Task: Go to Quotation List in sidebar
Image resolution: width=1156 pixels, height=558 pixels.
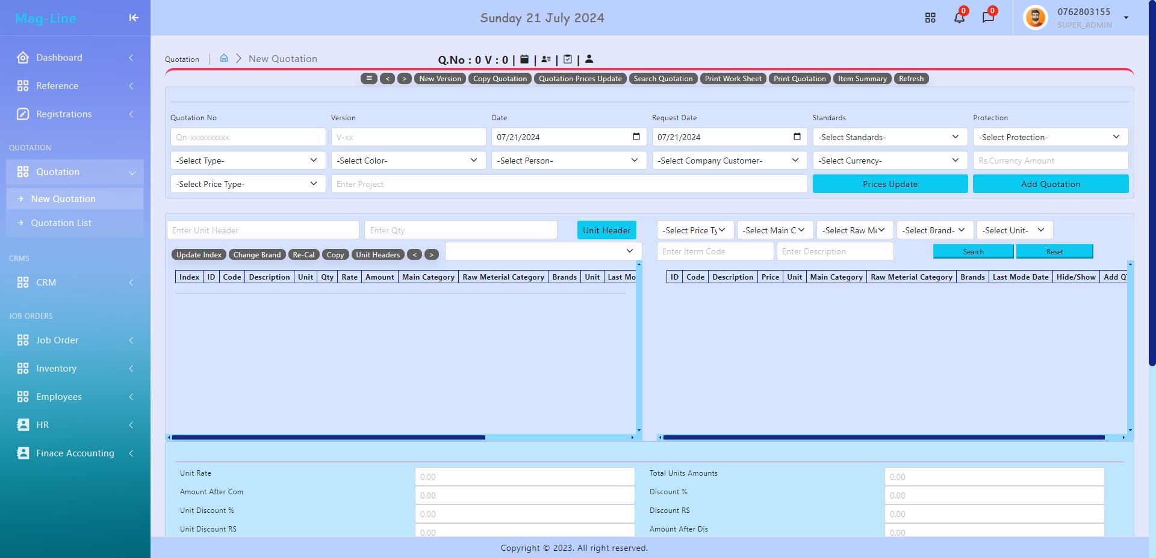Action: click(61, 223)
